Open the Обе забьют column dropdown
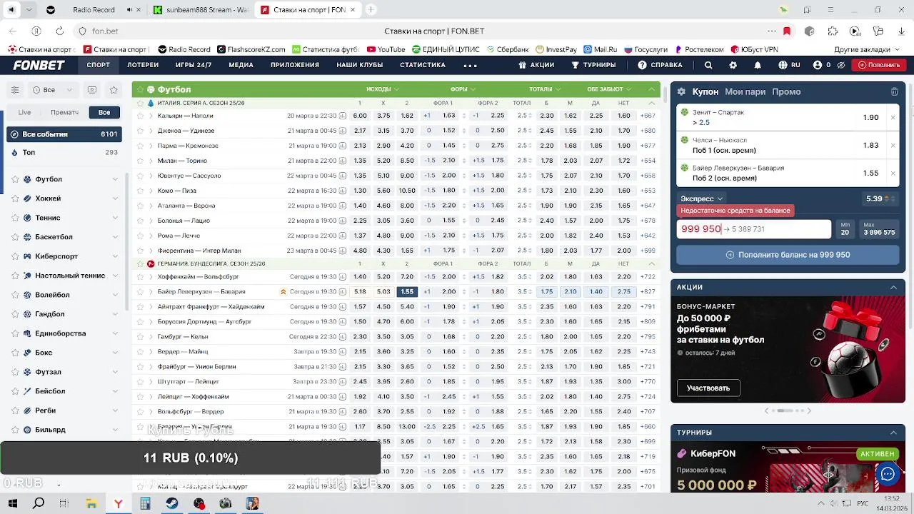Image resolution: width=914 pixels, height=514 pixels. pos(609,89)
